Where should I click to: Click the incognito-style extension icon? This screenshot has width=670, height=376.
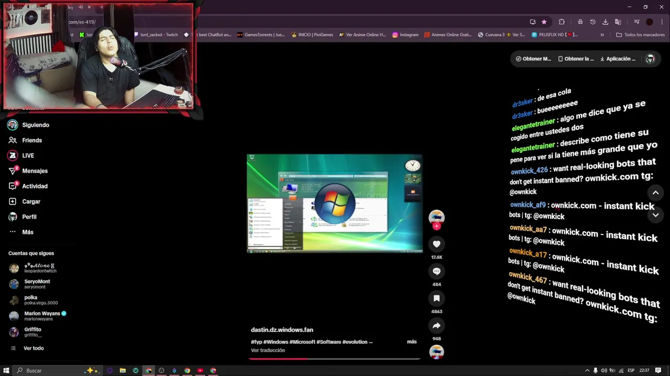coord(580,22)
